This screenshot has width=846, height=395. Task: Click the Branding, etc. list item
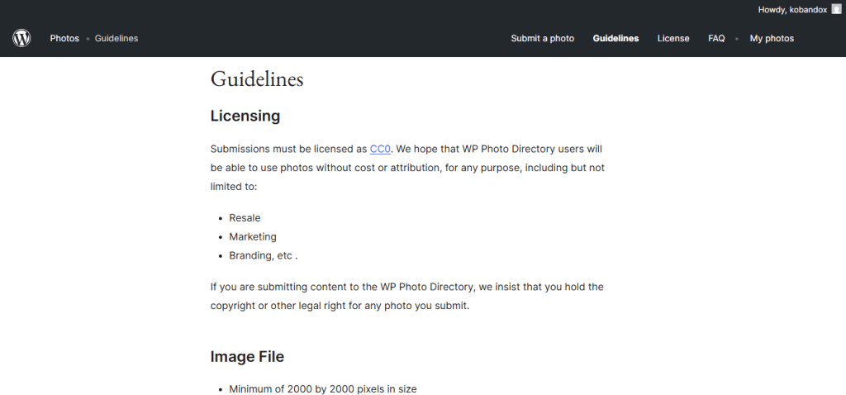coord(263,256)
